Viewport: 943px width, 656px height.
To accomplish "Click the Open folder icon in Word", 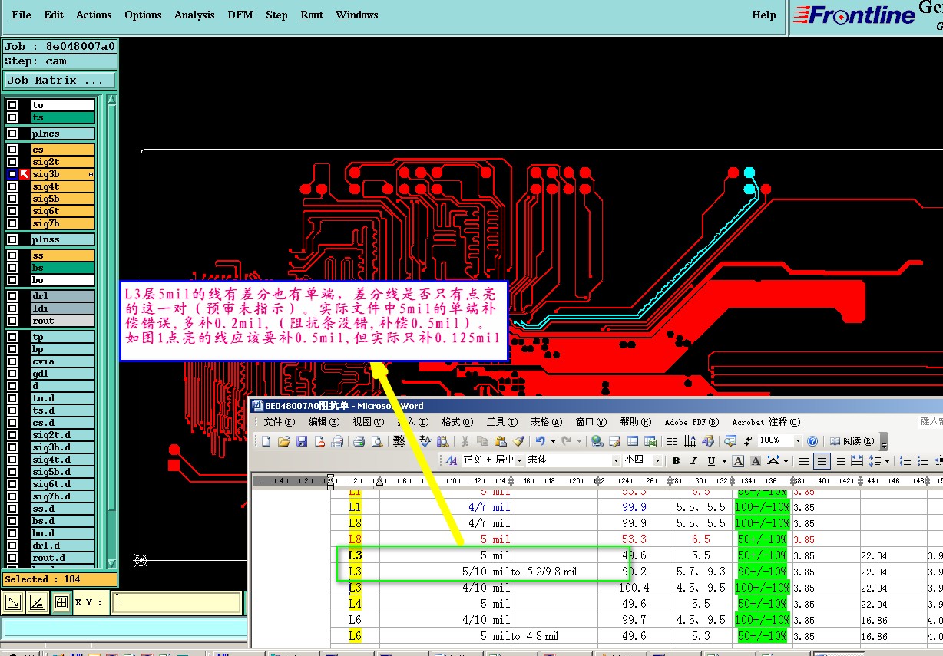I will coord(284,441).
